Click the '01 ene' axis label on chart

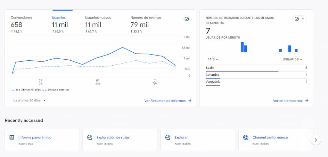pyautogui.click(x=98, y=82)
